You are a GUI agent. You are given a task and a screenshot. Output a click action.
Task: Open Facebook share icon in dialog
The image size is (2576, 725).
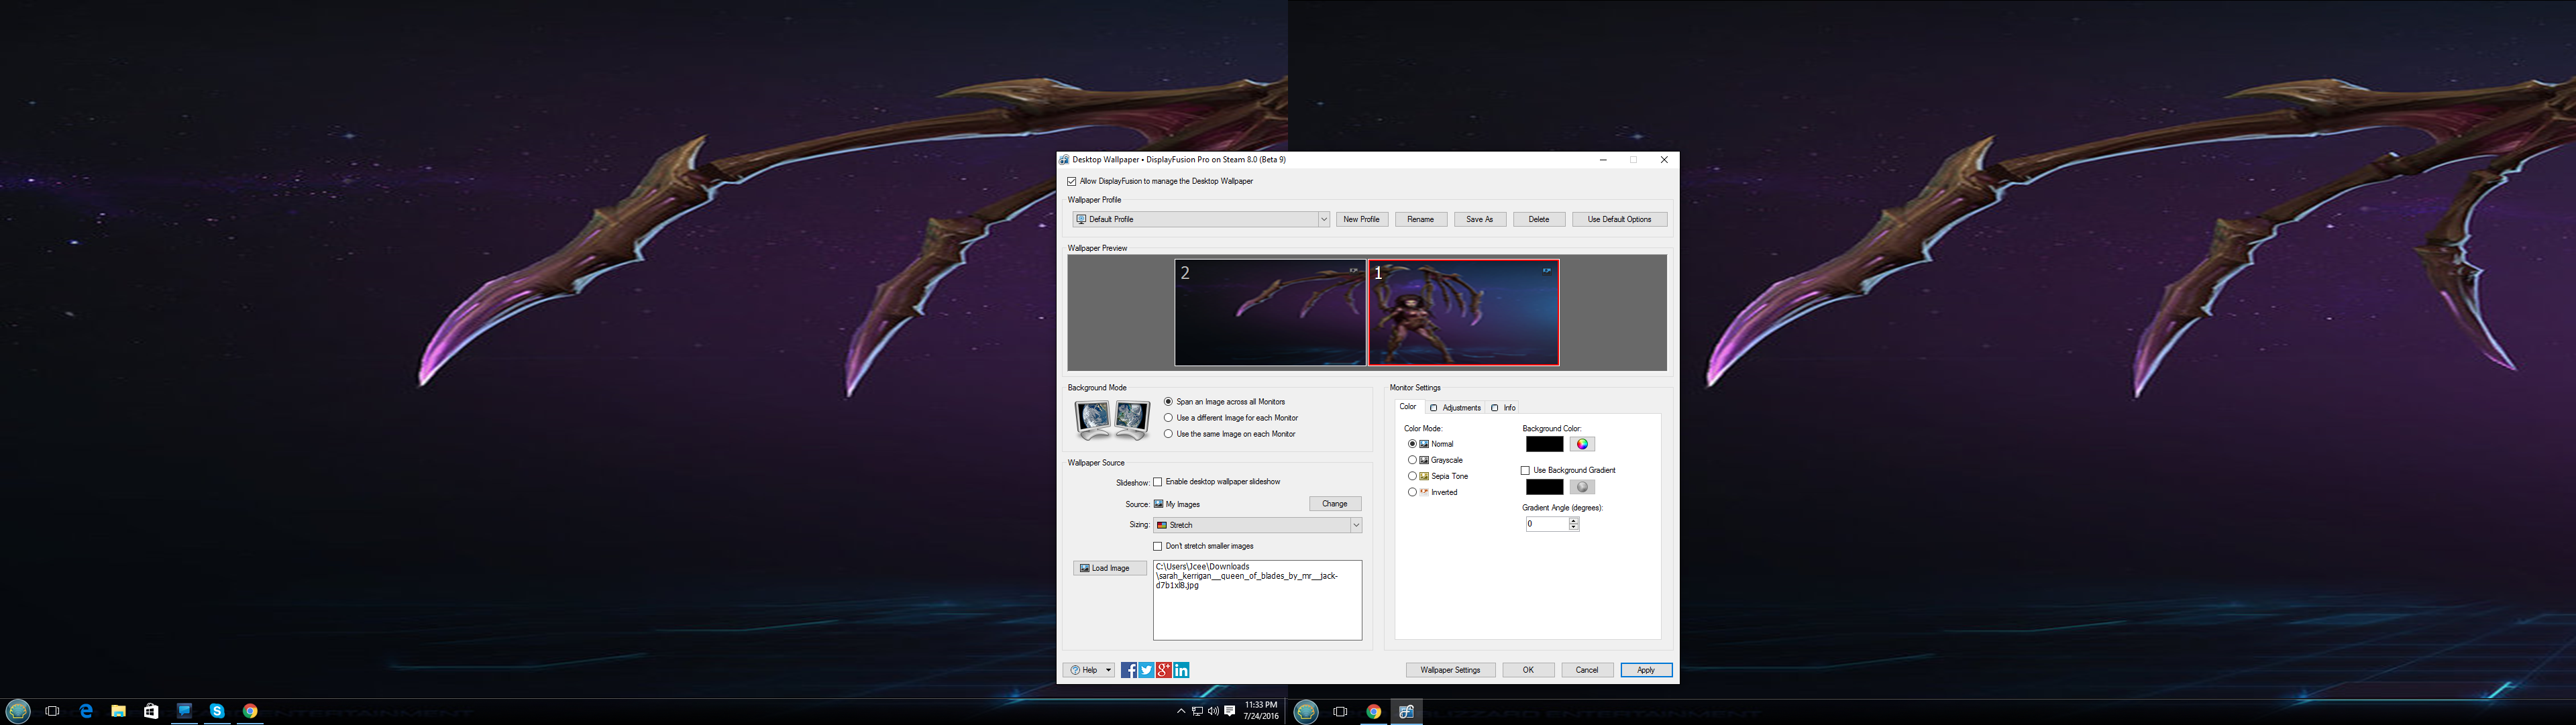click(1128, 670)
